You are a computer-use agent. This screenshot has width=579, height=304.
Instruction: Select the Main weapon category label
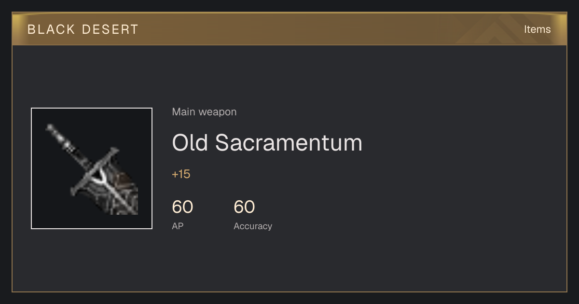pyautogui.click(x=204, y=112)
